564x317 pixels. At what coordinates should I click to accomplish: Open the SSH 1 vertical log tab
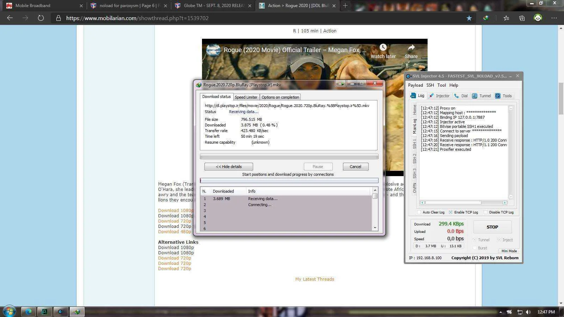[x=415, y=144]
